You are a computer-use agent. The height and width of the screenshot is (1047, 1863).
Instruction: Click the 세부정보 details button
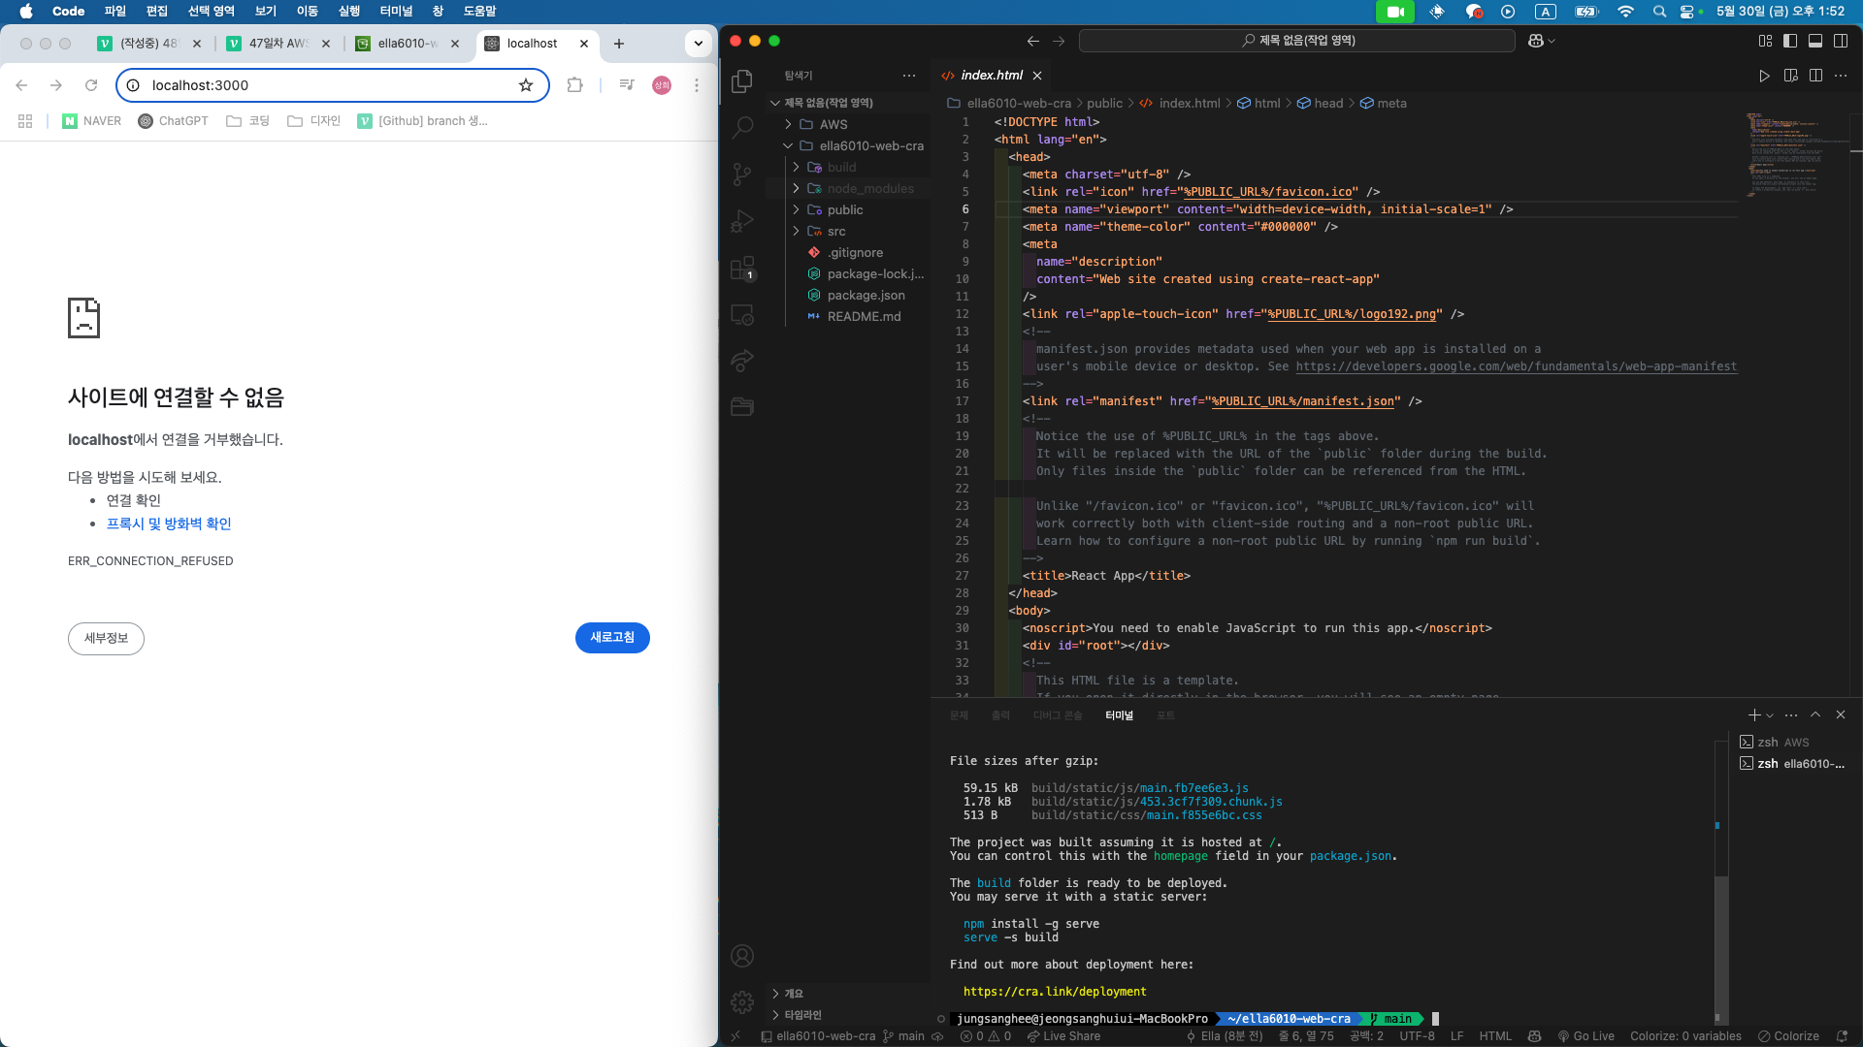[x=106, y=638]
